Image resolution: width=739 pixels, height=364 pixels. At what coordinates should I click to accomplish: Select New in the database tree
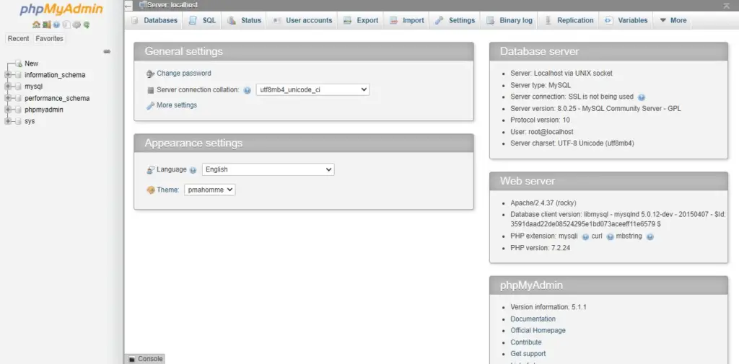tap(32, 63)
